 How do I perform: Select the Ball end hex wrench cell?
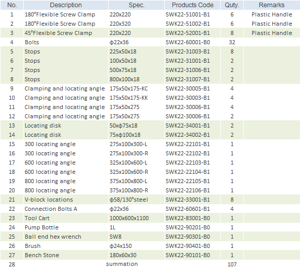pos(66,237)
